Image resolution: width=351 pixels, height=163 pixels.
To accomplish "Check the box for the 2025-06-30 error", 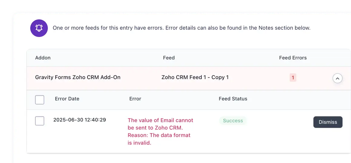I will click(x=40, y=121).
